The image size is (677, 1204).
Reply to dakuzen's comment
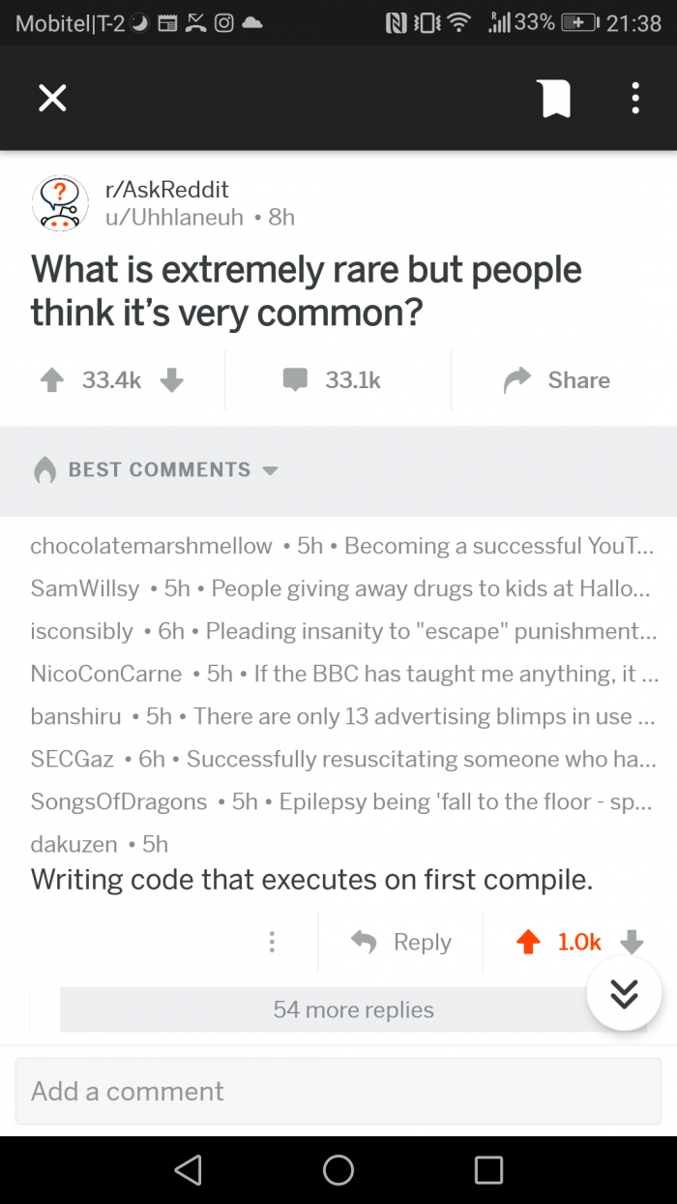pos(400,942)
